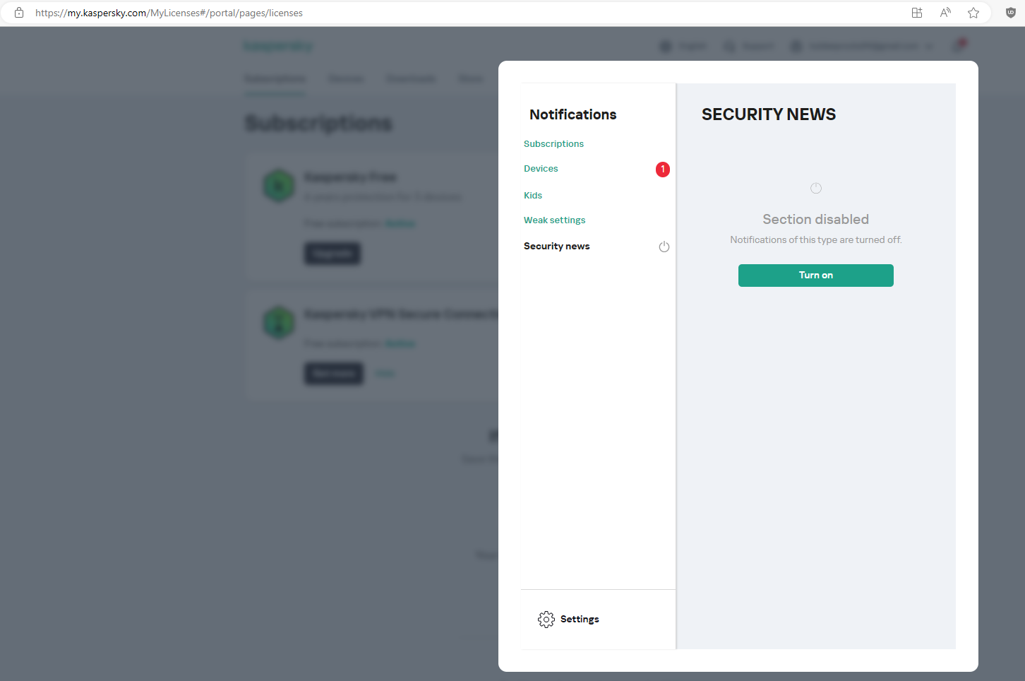Click the "Section disabled" message text
Screen dimensions: 1025x681
tap(815, 220)
